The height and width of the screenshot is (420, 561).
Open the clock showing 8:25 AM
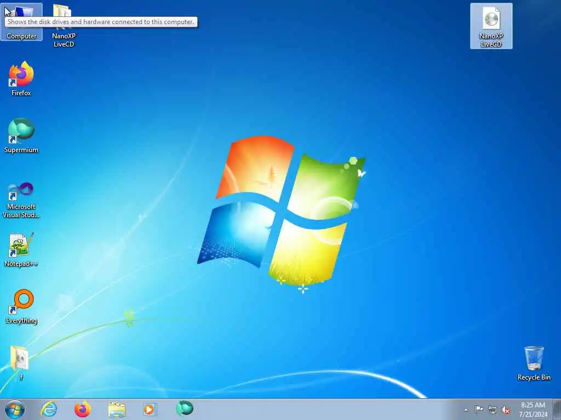[x=533, y=409]
